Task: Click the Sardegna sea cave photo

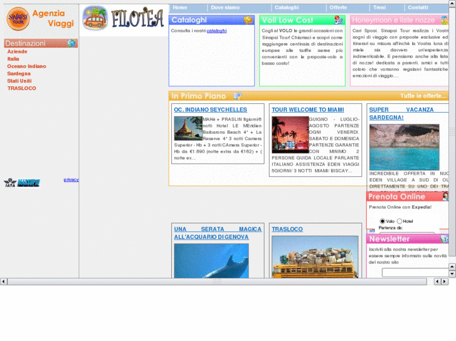Action: [x=404, y=147]
